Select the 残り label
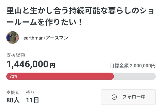The height and width of the screenshot is (111, 162). coord(30,92)
